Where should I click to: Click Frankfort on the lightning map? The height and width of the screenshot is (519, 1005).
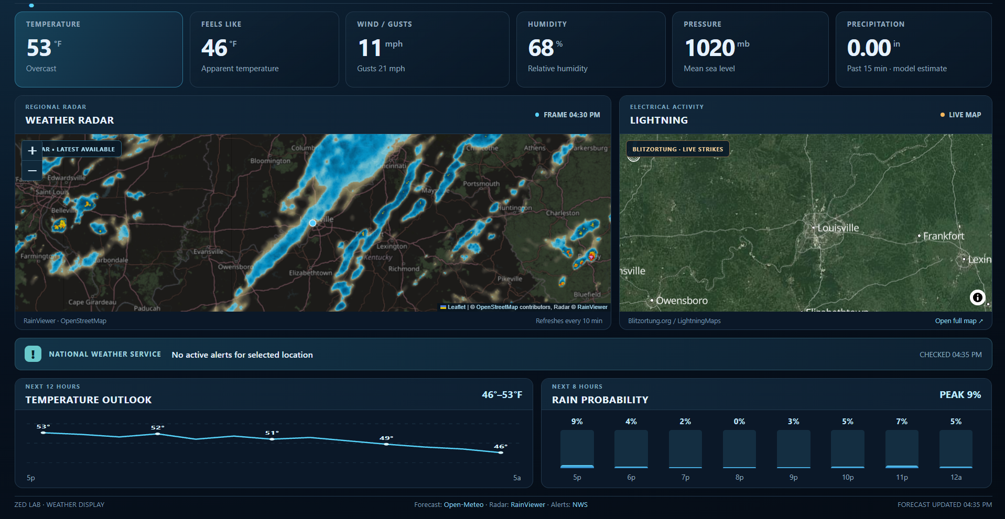[x=944, y=236]
